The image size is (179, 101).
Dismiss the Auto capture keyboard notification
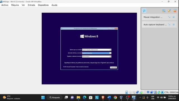click(174, 24)
